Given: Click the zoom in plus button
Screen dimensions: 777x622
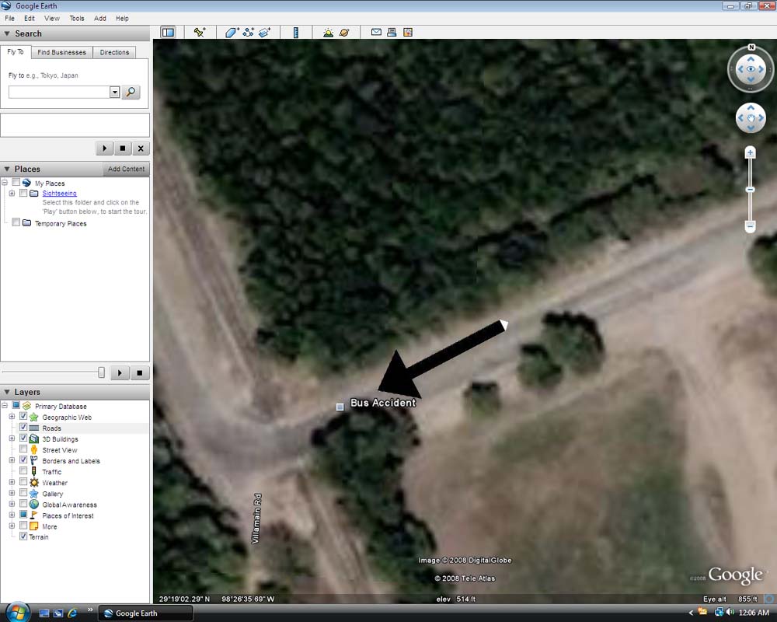Looking at the screenshot, I should [751, 152].
